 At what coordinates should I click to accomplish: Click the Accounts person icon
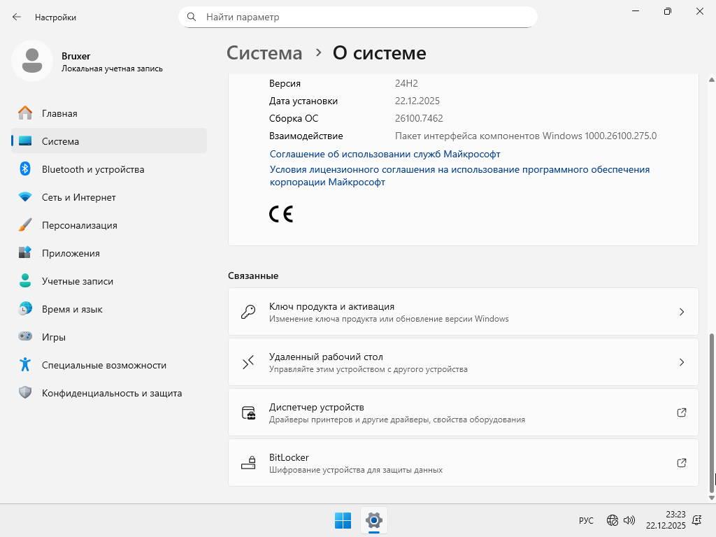(x=25, y=281)
